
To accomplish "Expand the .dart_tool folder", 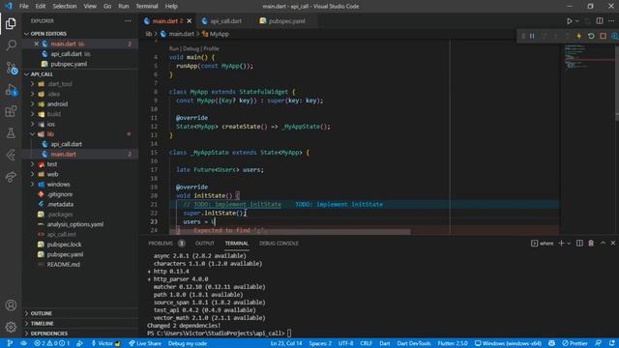I will coord(32,84).
